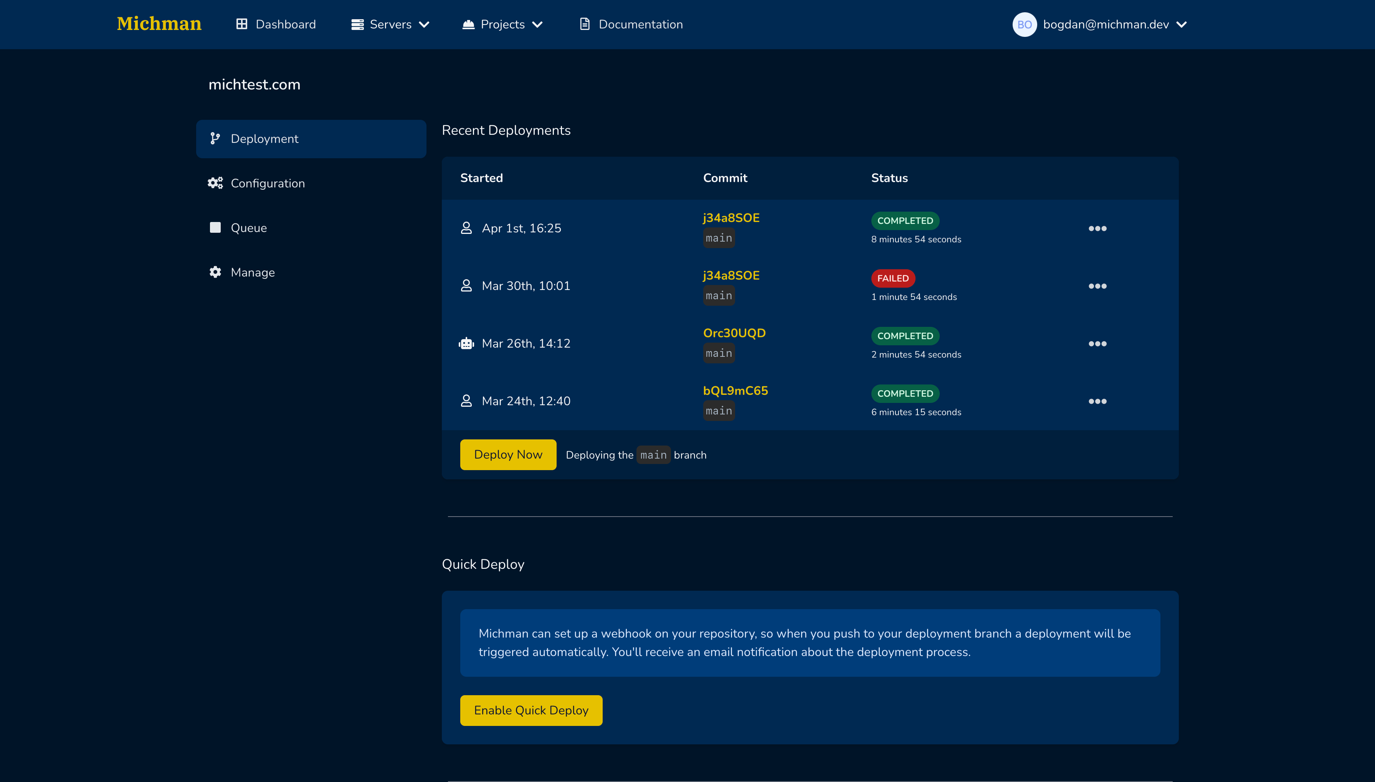Click the BO user avatar
Viewport: 1375px width, 782px height.
[x=1024, y=24]
